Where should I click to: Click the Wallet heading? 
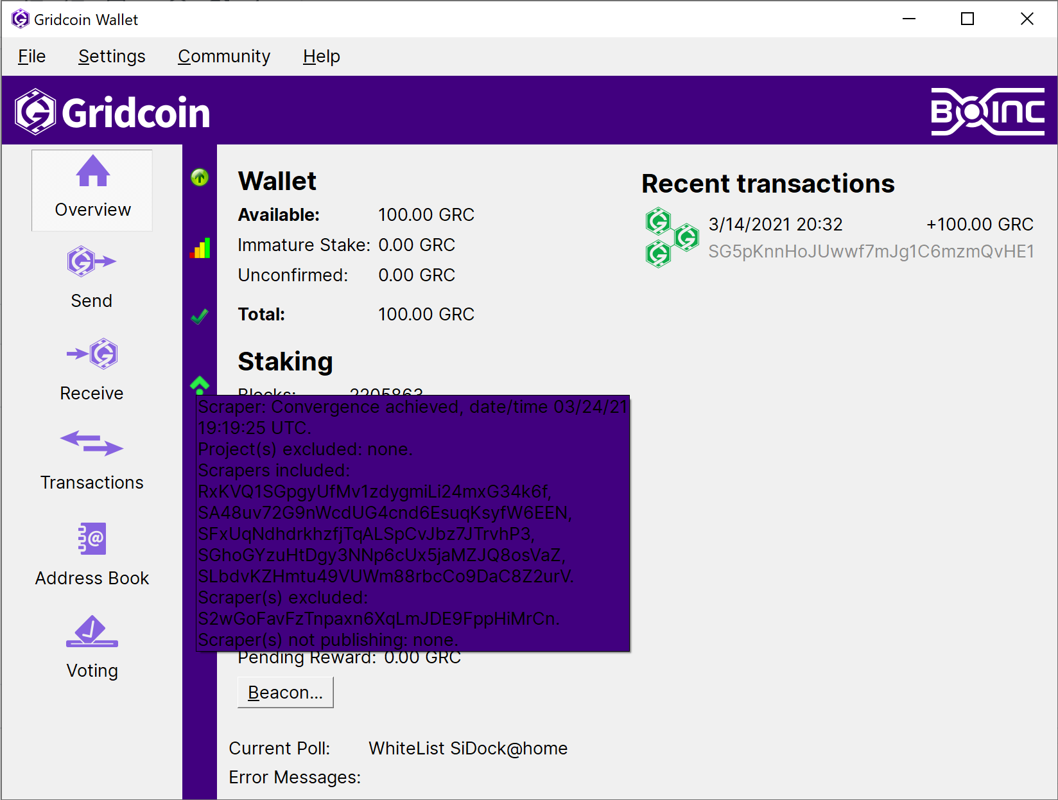pyautogui.click(x=277, y=181)
